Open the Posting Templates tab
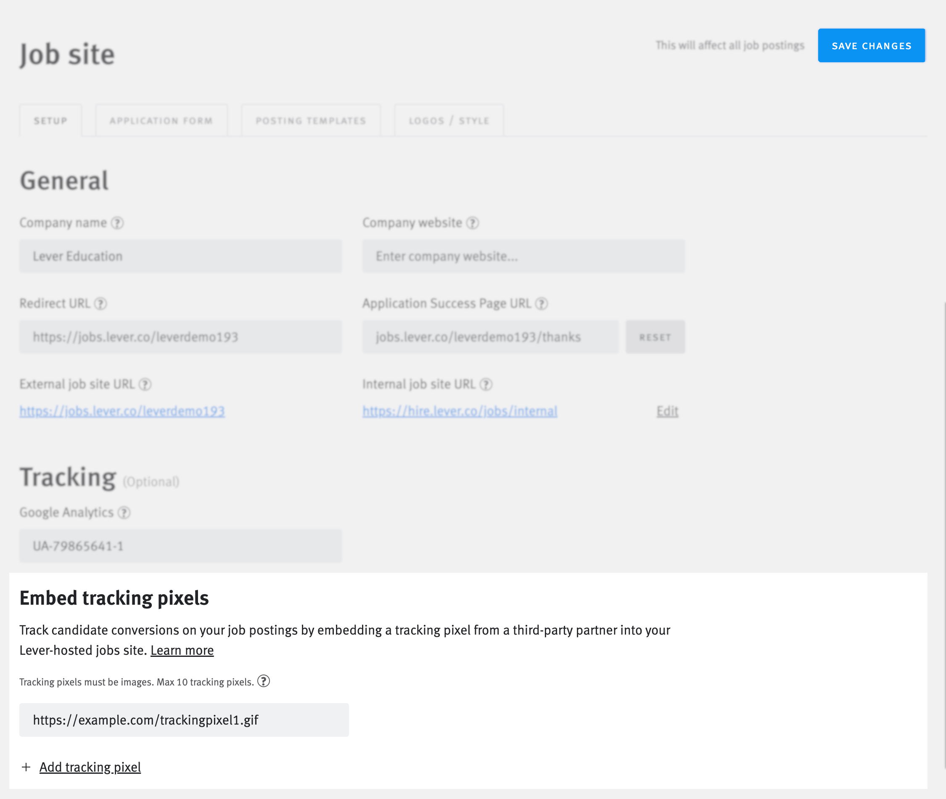 point(311,120)
